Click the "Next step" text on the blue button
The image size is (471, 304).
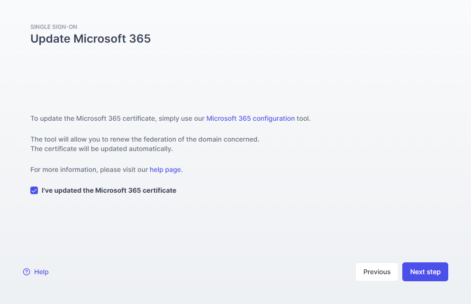tap(425, 272)
